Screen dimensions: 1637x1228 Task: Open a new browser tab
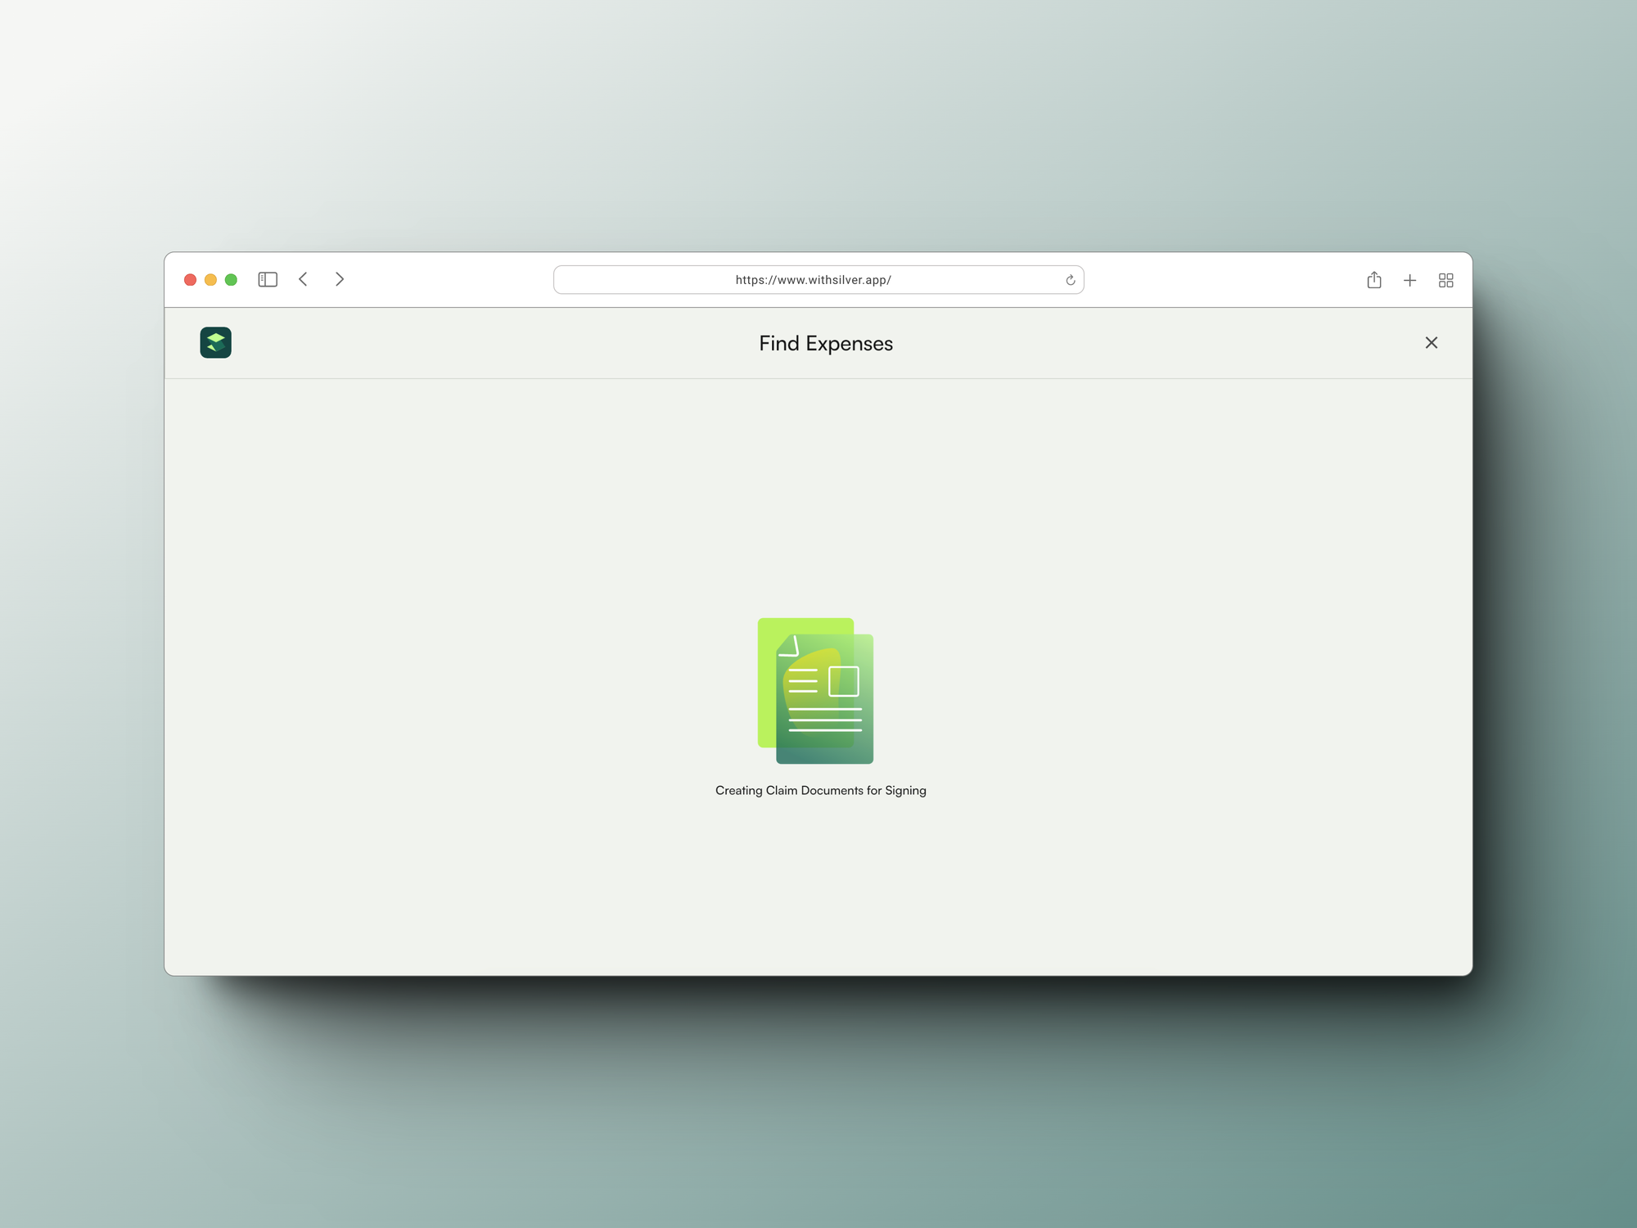[x=1409, y=280]
